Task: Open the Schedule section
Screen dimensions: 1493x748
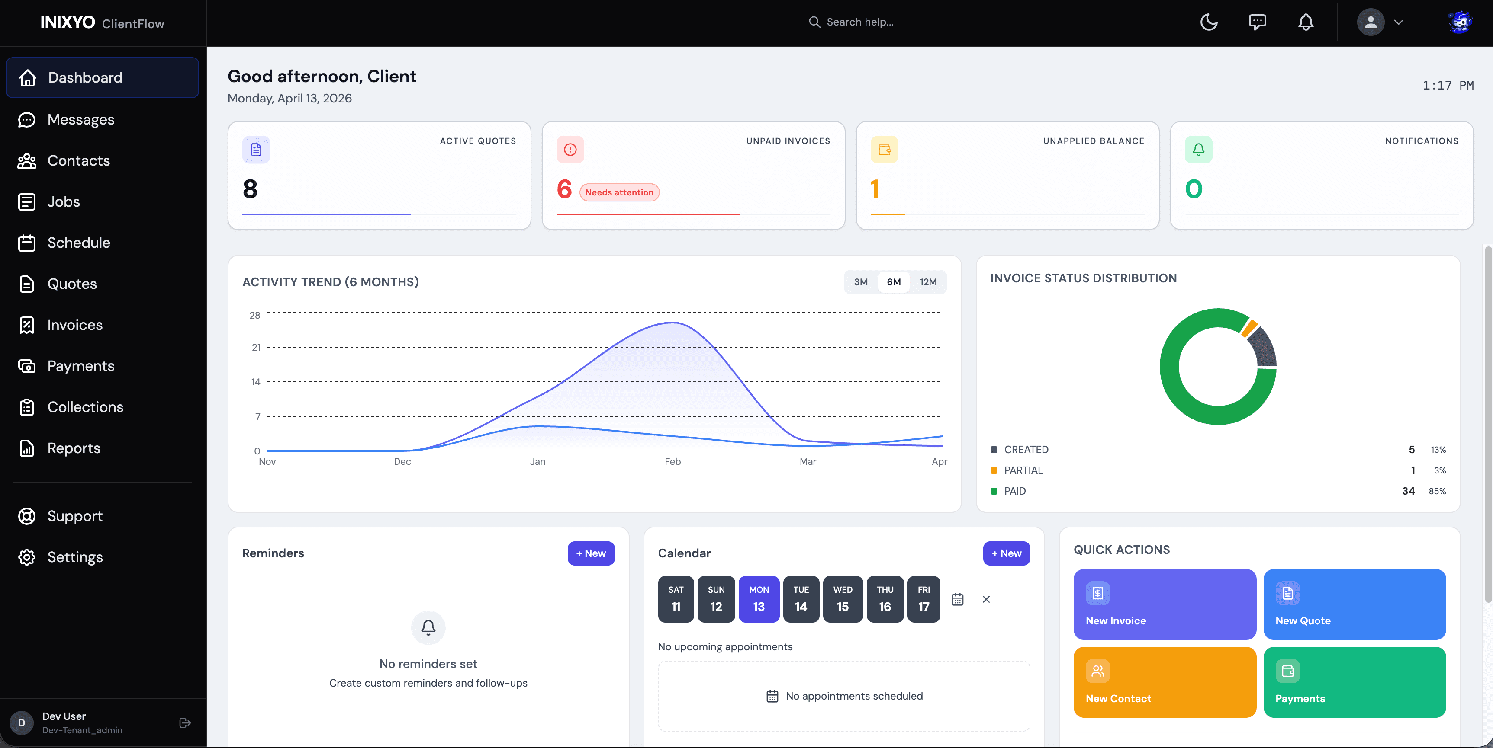Action: pyautogui.click(x=79, y=243)
